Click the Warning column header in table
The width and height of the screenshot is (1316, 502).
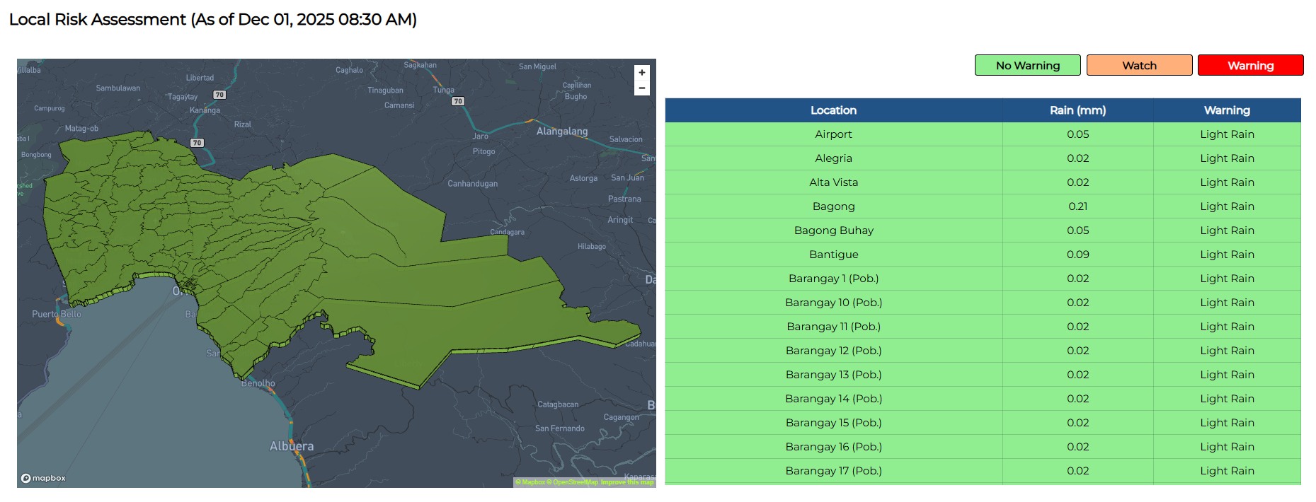[1227, 110]
